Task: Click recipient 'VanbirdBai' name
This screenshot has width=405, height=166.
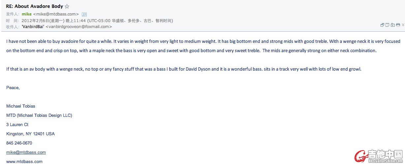Action: tap(33, 27)
